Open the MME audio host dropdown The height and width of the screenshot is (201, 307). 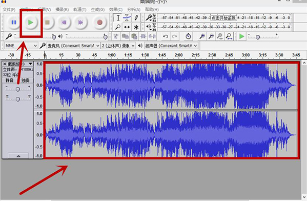(21, 46)
